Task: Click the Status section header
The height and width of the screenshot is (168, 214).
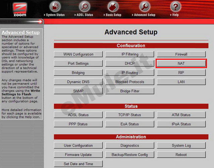Action: (x=131, y=106)
